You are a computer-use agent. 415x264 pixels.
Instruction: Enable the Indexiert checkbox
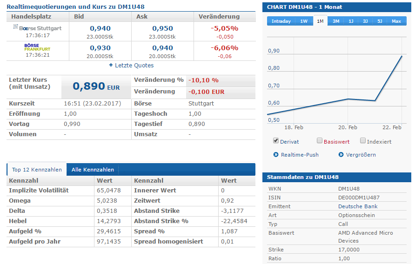[x=363, y=140]
